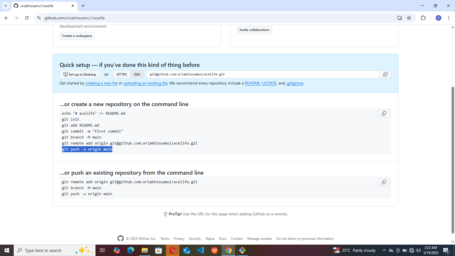Select the SSH URL option

click(137, 74)
